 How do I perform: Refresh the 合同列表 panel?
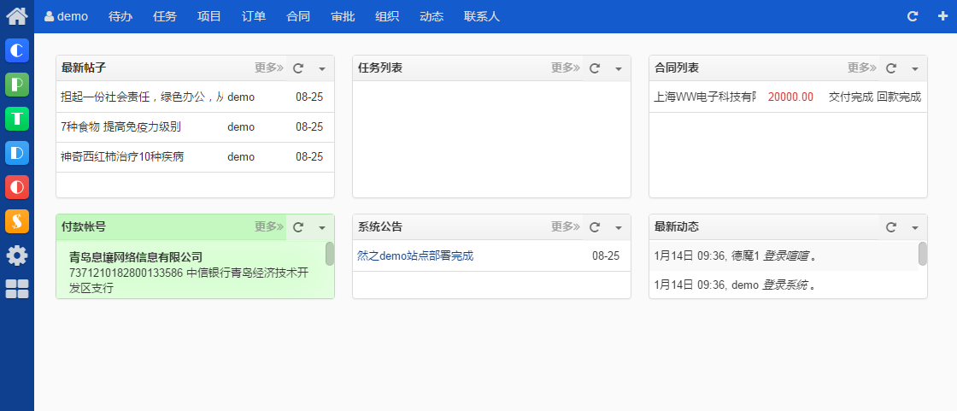891,68
